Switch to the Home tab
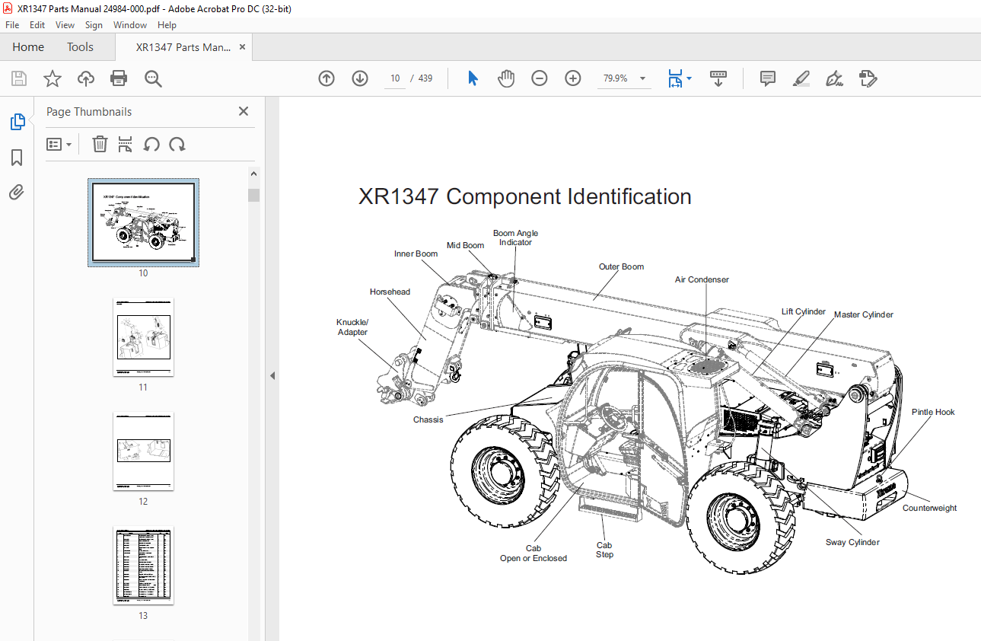Screen dimensions: 981x641 pos(28,47)
